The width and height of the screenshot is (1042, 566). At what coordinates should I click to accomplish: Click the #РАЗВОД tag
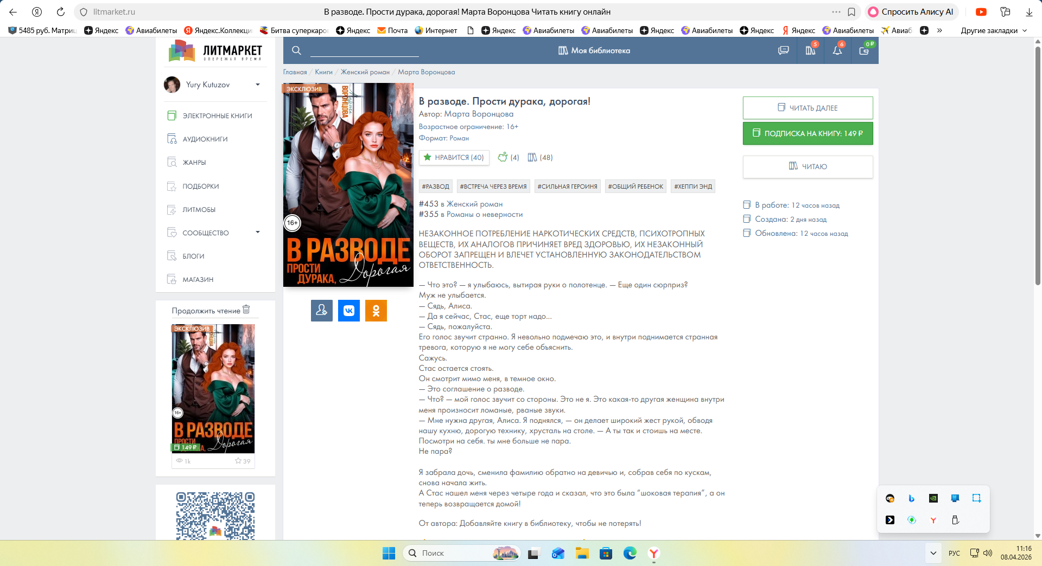point(435,186)
